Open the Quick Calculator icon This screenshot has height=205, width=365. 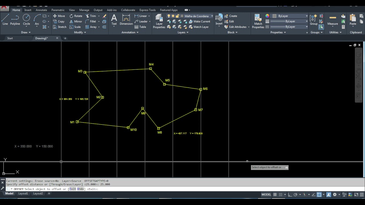click(x=343, y=27)
